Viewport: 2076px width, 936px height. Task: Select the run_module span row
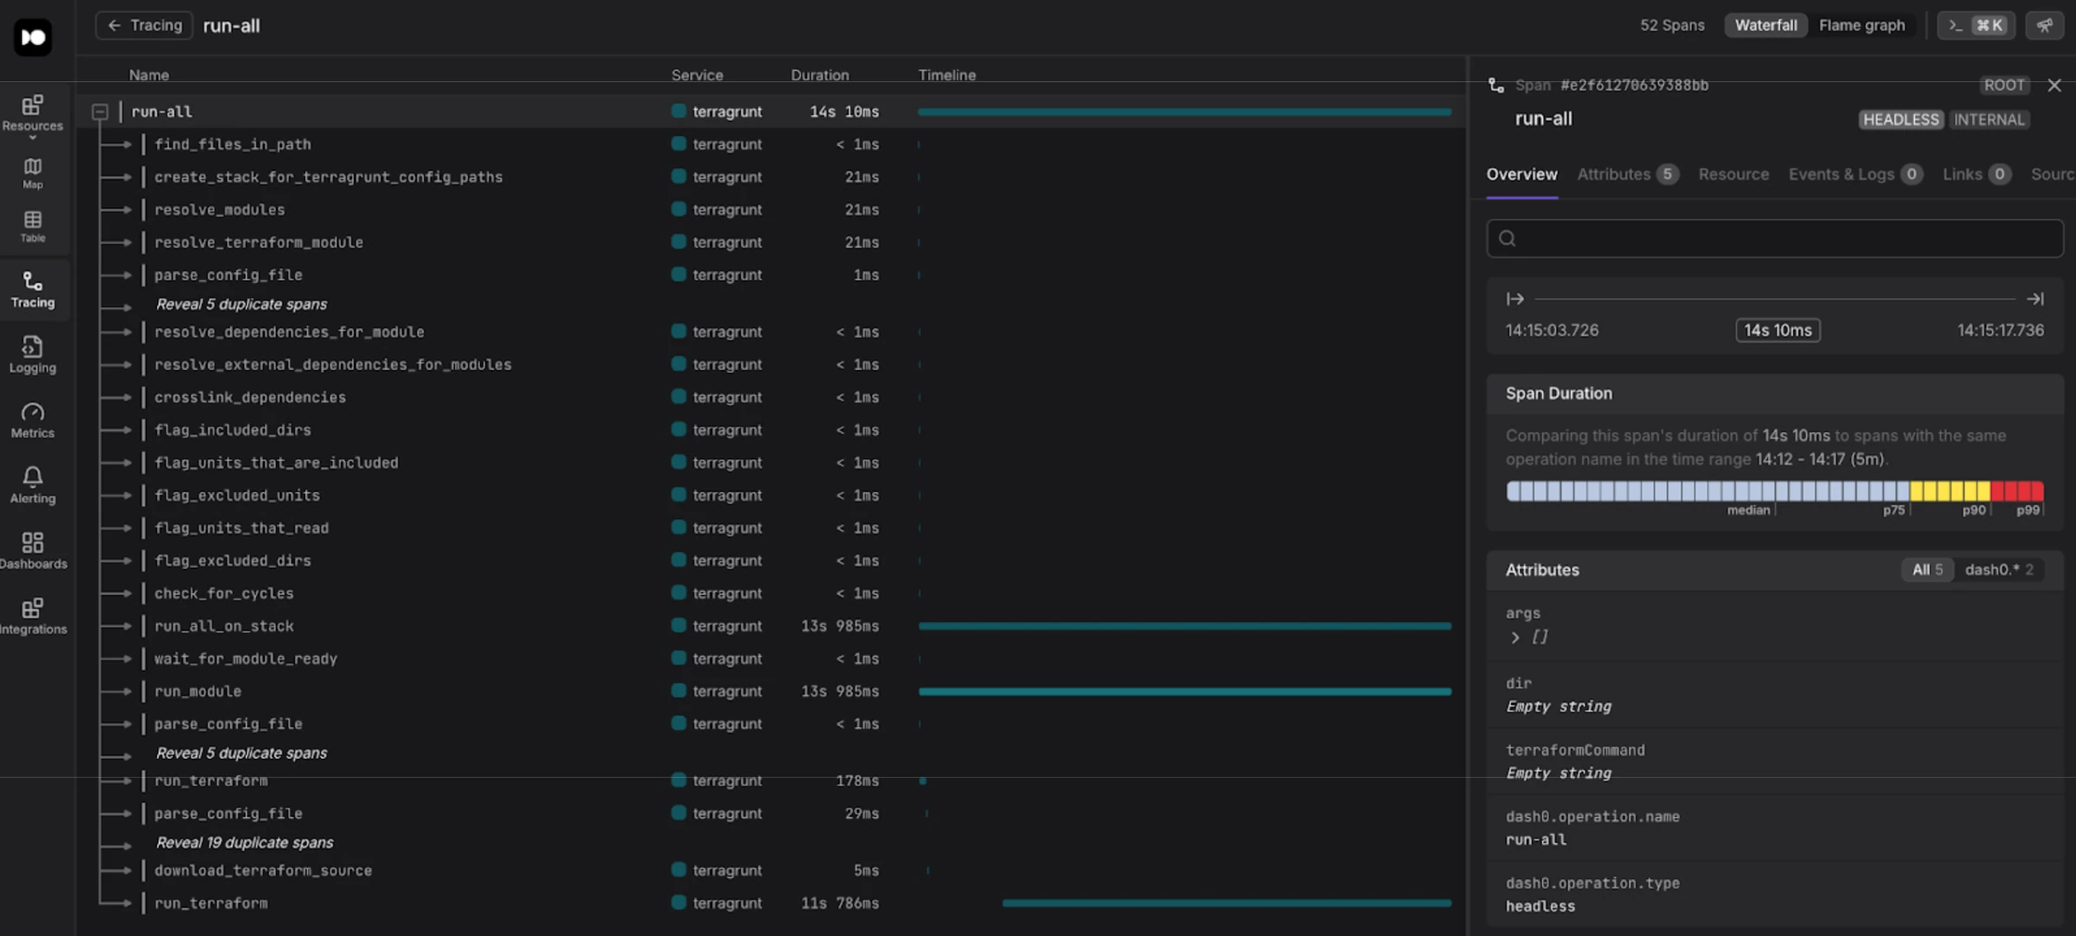pos(772,691)
